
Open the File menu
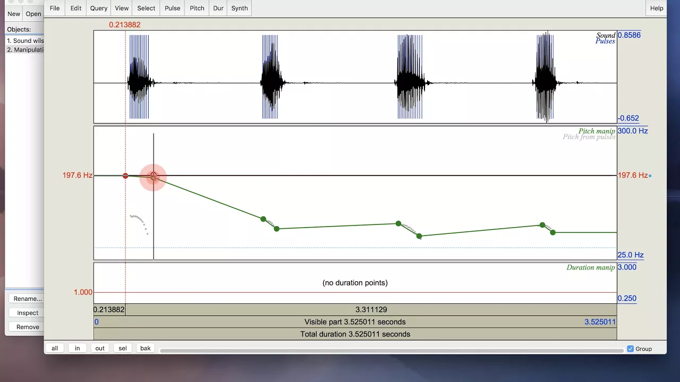55,8
